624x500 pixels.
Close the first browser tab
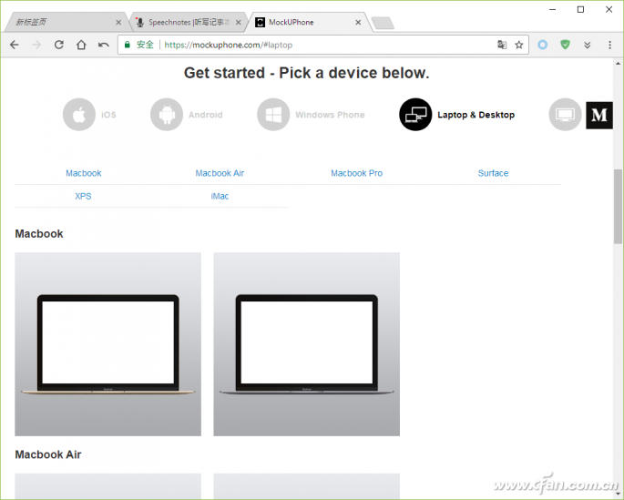click(x=118, y=22)
